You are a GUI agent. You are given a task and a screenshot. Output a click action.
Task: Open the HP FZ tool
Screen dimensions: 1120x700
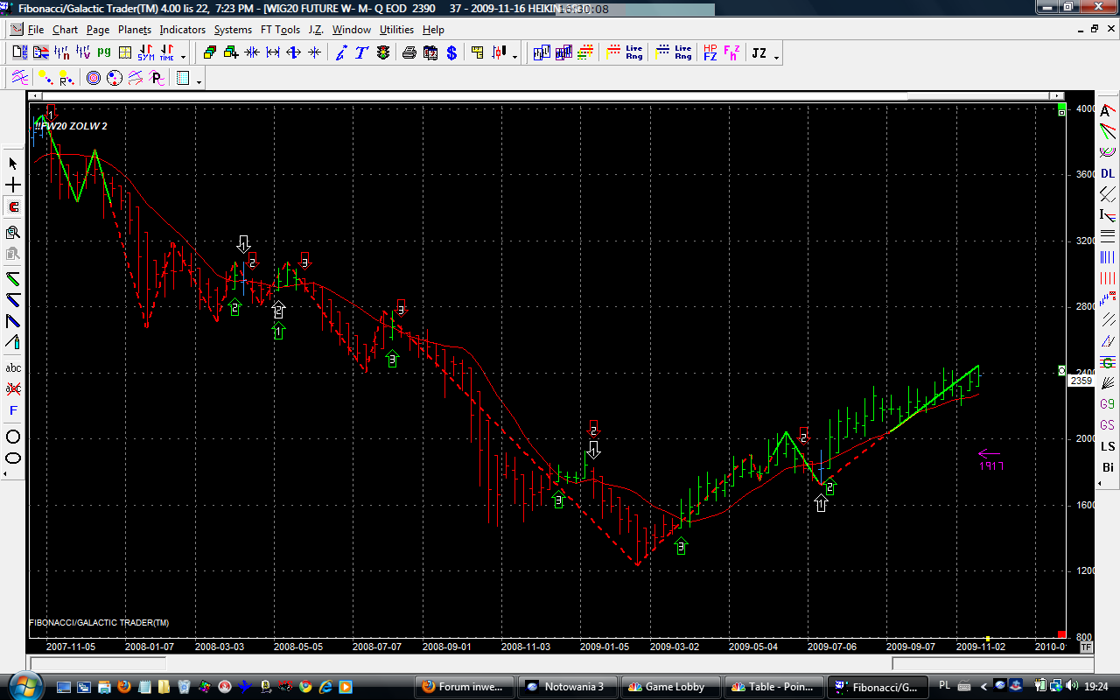pyautogui.click(x=710, y=53)
